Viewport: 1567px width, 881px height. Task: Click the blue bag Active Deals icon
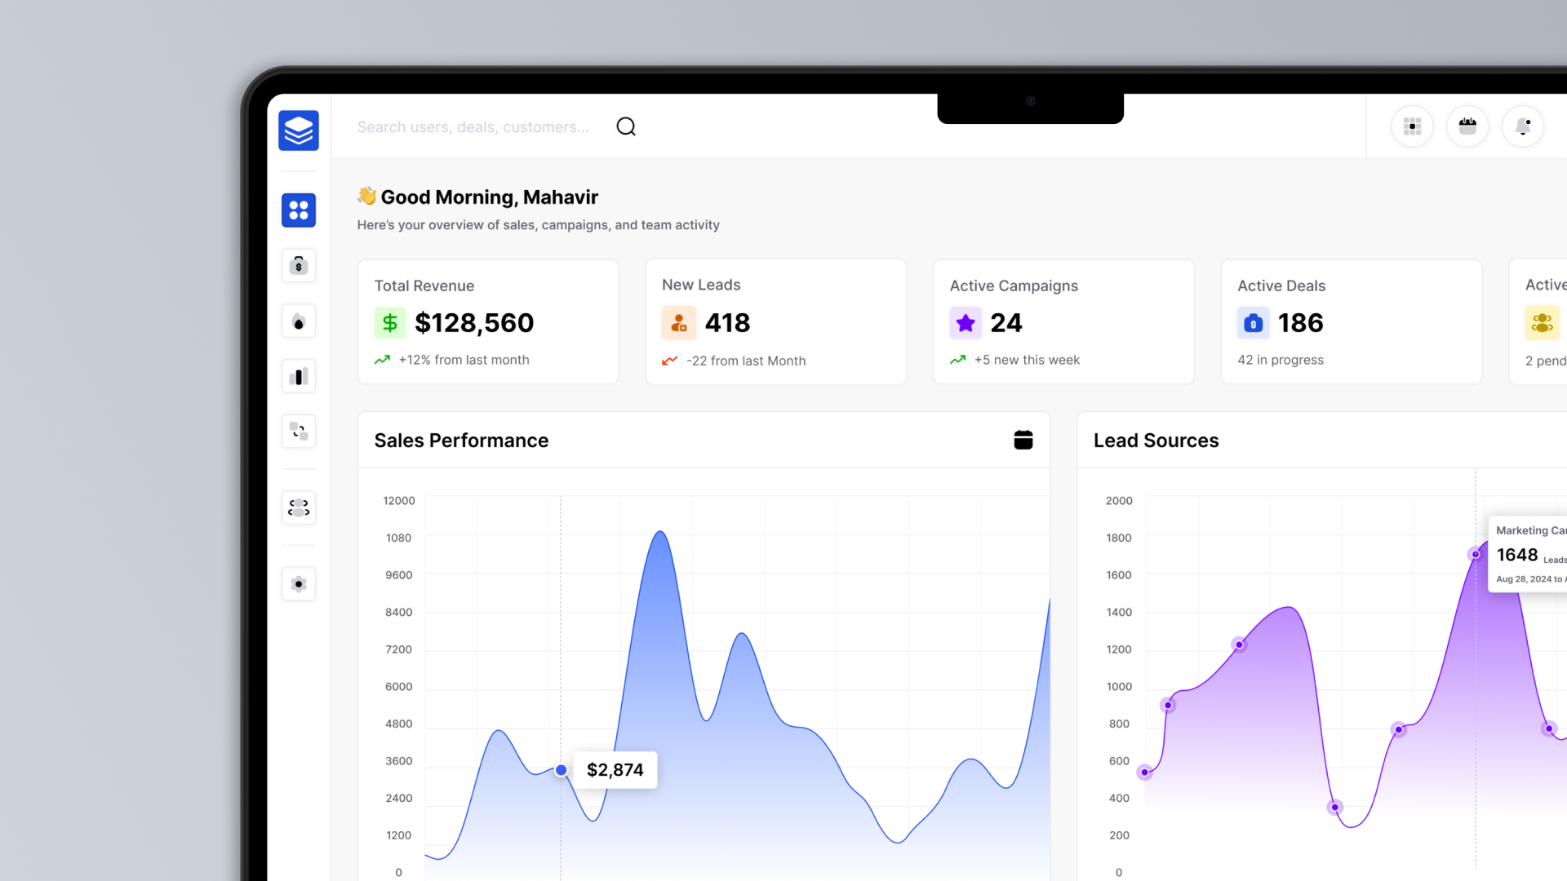click(x=1254, y=323)
